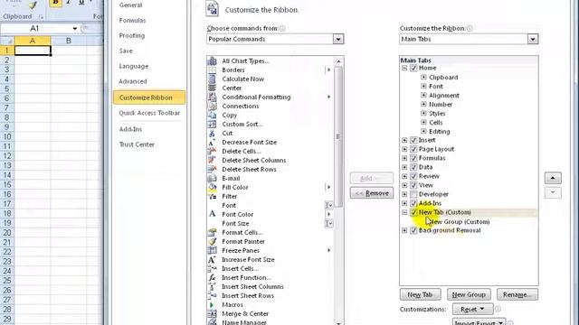Screen dimensions: 579x325
Task: Click the Bold button in Excel ribbon
Action: [56, 3]
